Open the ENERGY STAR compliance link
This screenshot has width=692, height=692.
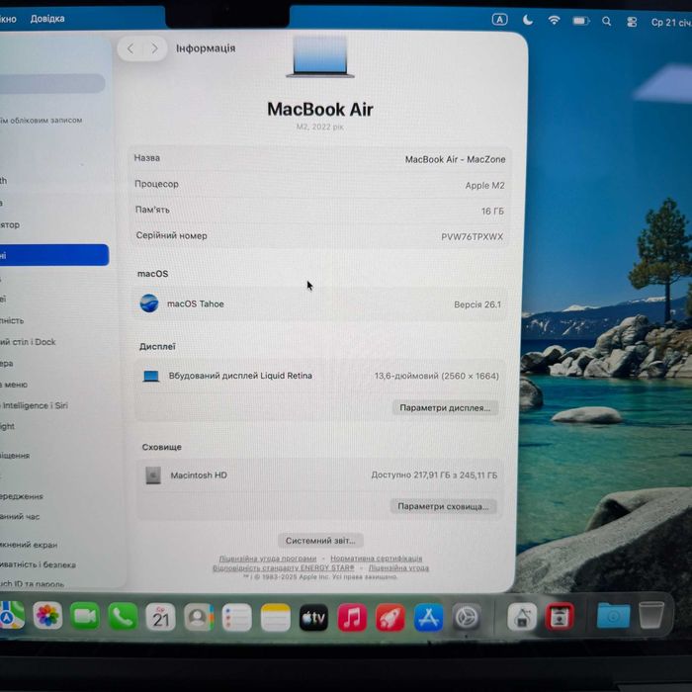click(x=284, y=568)
